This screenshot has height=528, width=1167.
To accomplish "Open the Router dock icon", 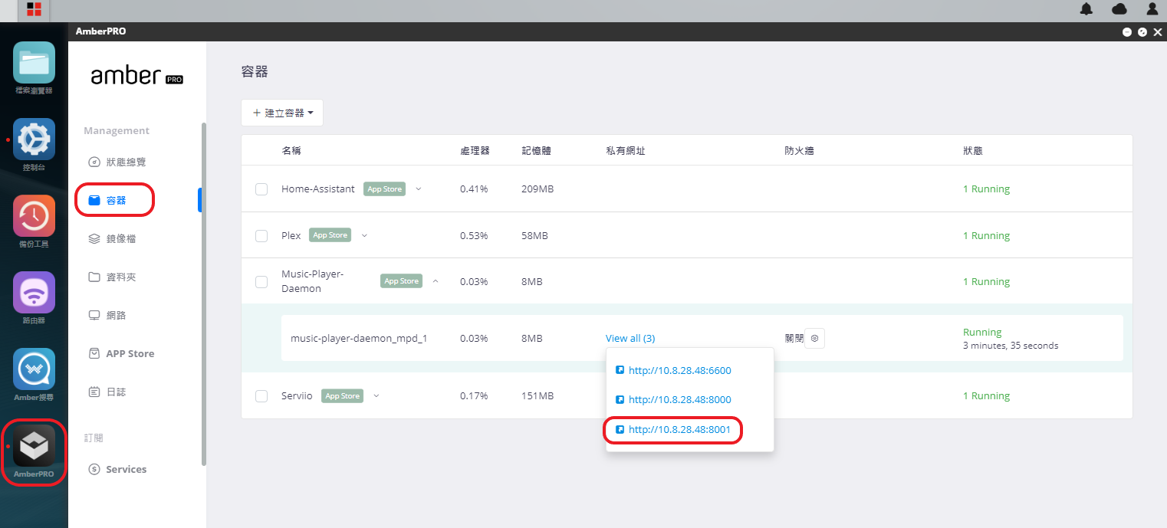I will (x=34, y=293).
